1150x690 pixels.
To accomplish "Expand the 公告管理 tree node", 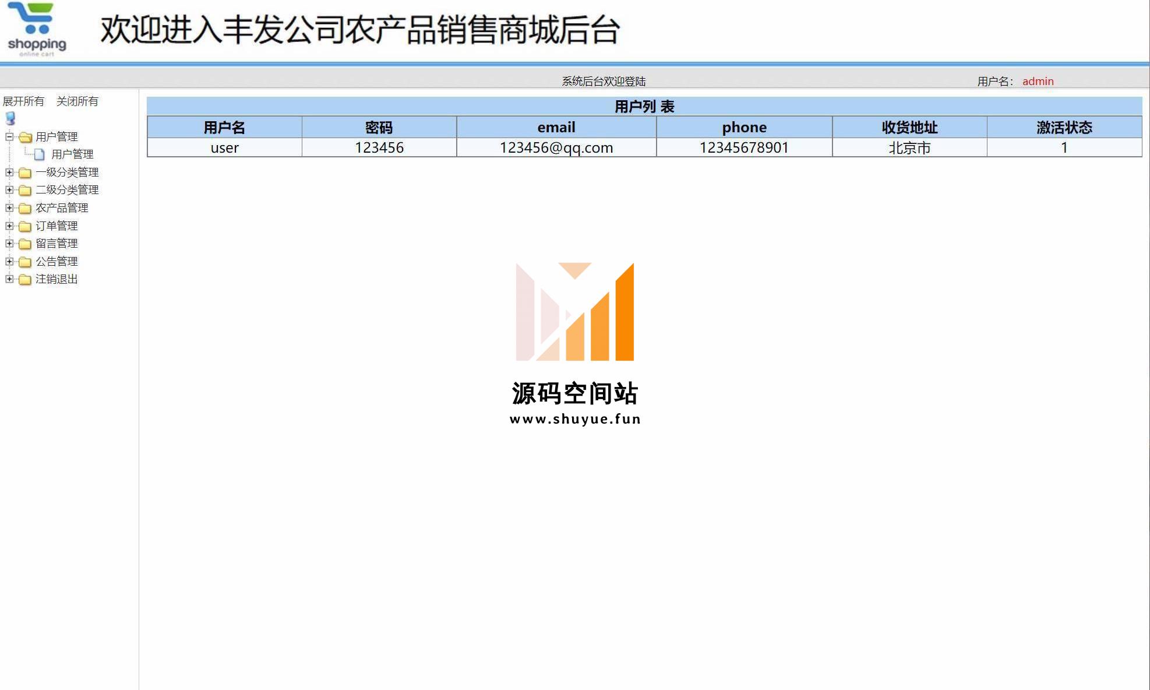I will [9, 262].
